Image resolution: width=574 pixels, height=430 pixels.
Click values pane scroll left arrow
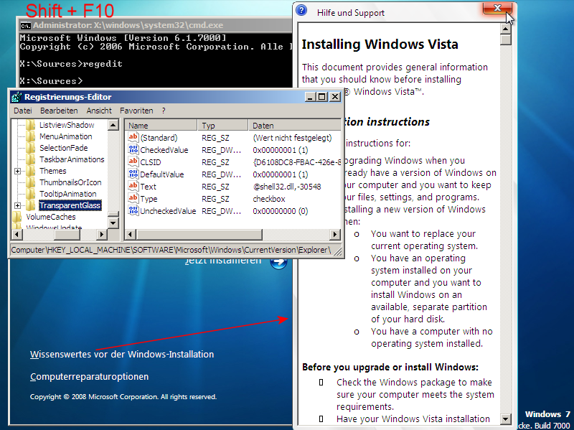coord(131,234)
